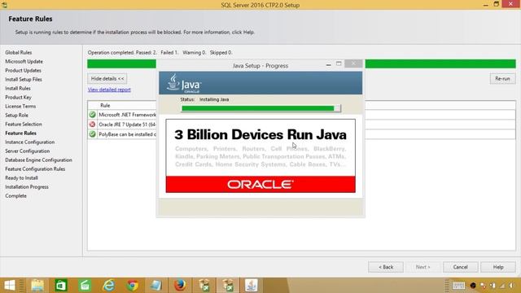This screenshot has width=521, height=293.
Task: Switch to the first SQL Server setup taskbar icon
Action: (204, 286)
